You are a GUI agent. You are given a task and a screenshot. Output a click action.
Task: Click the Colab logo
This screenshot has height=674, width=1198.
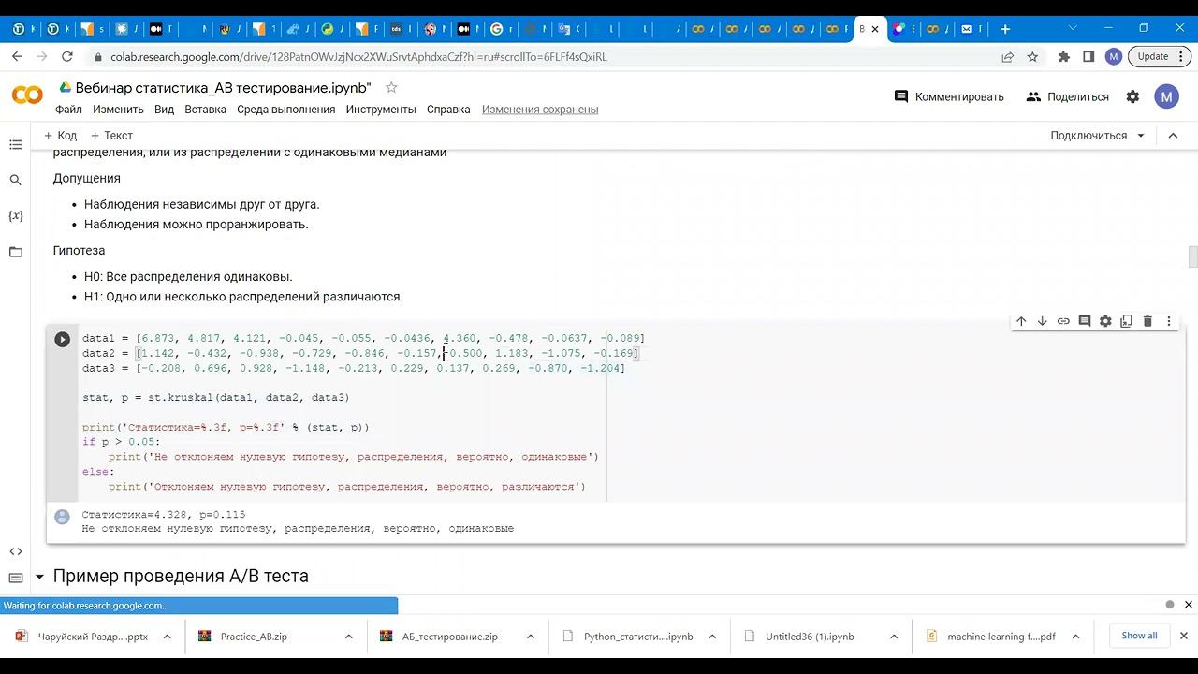27,95
